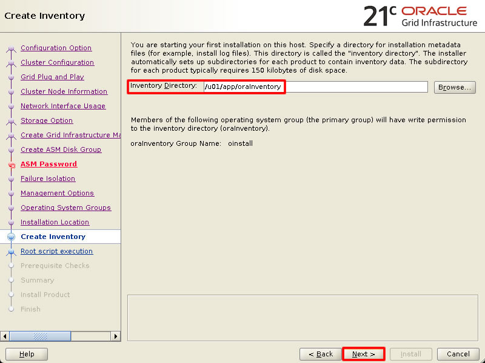Click the Network Interface Usage step marker
Viewport: 485px width, 363px height.
point(11,106)
